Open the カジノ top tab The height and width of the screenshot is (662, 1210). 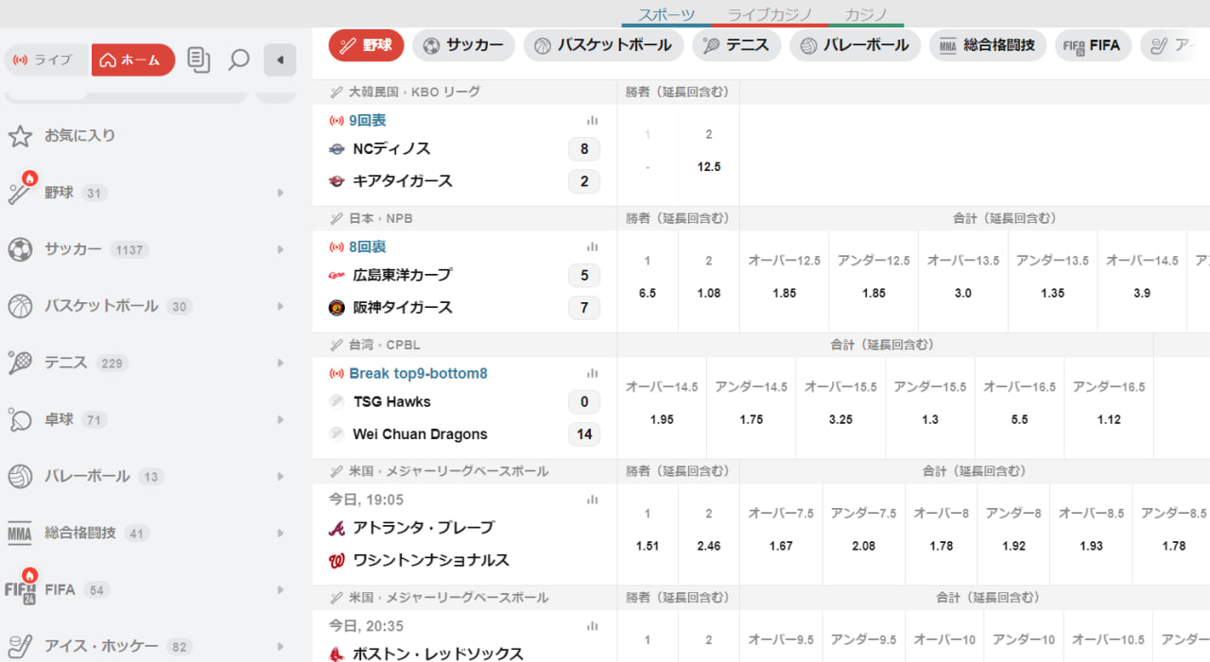coord(866,14)
